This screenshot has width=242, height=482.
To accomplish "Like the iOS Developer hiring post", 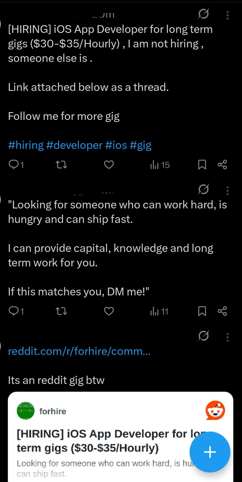I will [109, 165].
